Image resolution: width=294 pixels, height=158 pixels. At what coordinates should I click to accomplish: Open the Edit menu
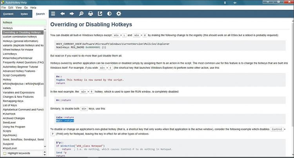(11, 7)
